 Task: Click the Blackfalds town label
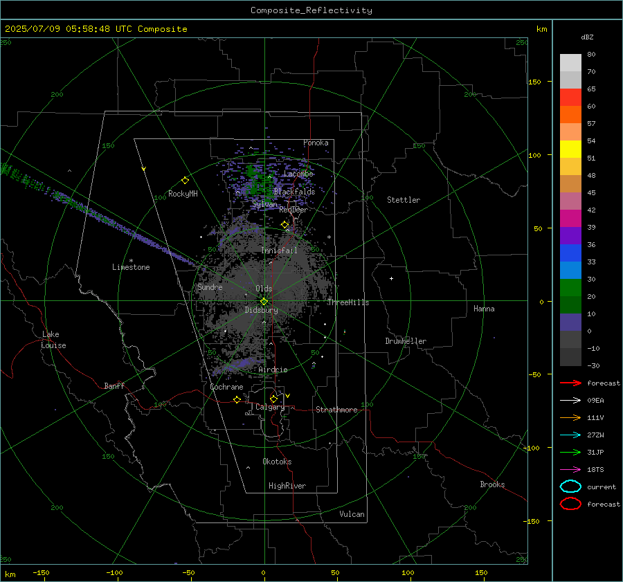[x=294, y=192]
